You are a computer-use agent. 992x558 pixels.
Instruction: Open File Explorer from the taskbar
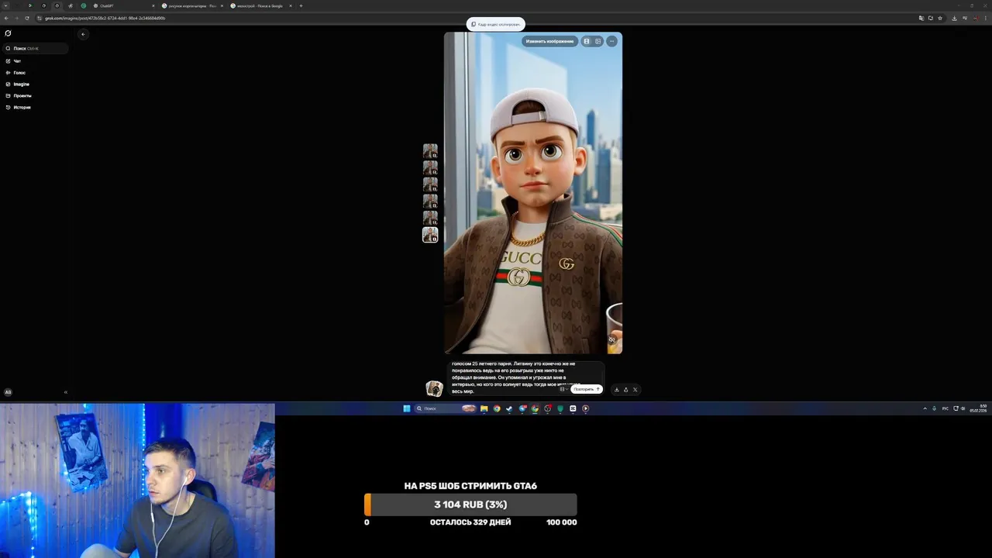click(484, 408)
